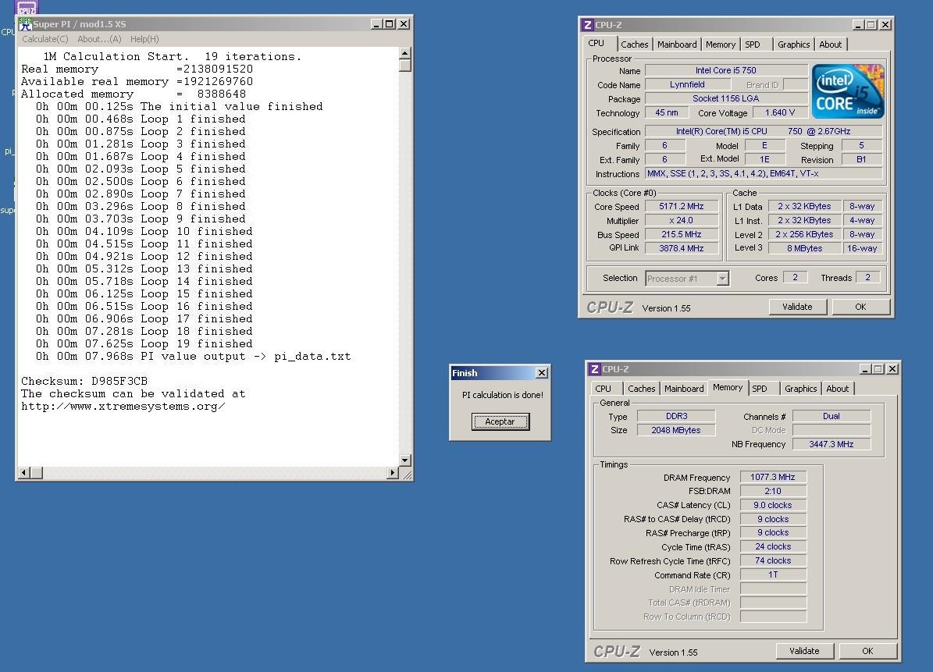This screenshot has width=933, height=672.
Task: Click the Level 3 cache 8 MBytes value
Action: coord(804,248)
